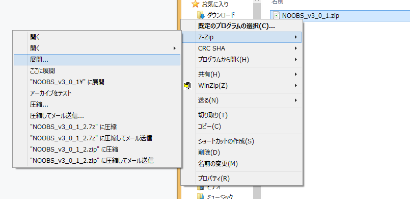The width and height of the screenshot is (410, 199).
Task: Expand the 開く submenu arrow in 7-Zip menu
Action: [175, 48]
